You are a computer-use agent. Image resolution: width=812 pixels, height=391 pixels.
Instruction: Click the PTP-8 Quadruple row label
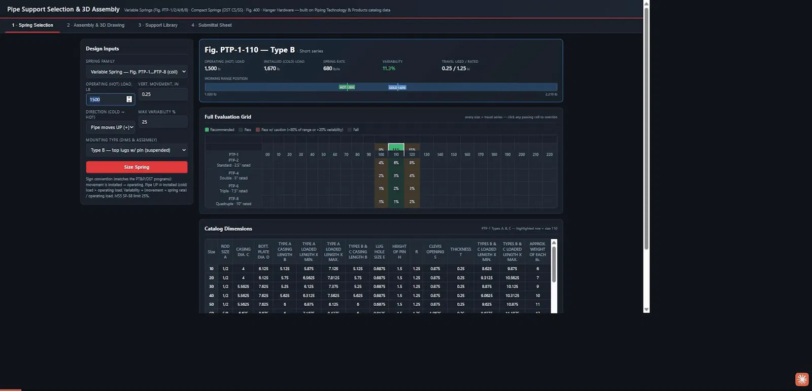[x=233, y=201]
